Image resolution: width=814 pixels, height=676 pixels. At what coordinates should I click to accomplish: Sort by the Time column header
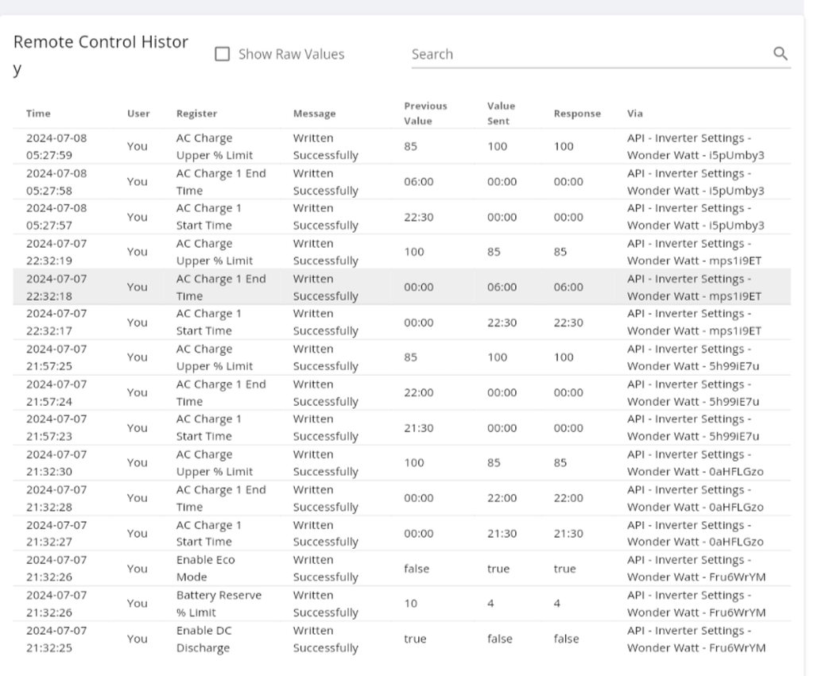click(38, 114)
